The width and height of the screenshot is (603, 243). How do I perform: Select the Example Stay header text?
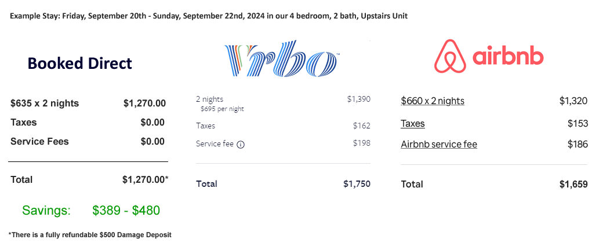pos(209,16)
